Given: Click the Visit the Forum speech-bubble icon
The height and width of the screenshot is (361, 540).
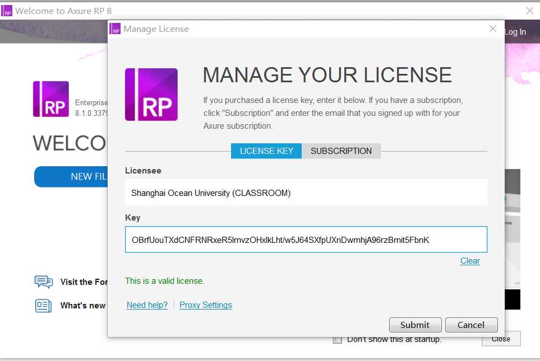Looking at the screenshot, I should [43, 282].
